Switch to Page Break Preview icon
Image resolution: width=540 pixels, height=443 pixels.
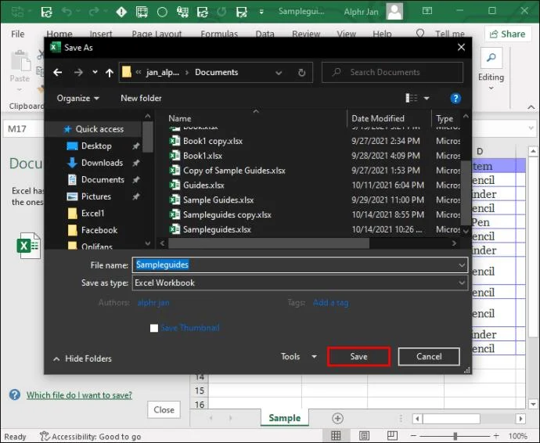tap(392, 436)
